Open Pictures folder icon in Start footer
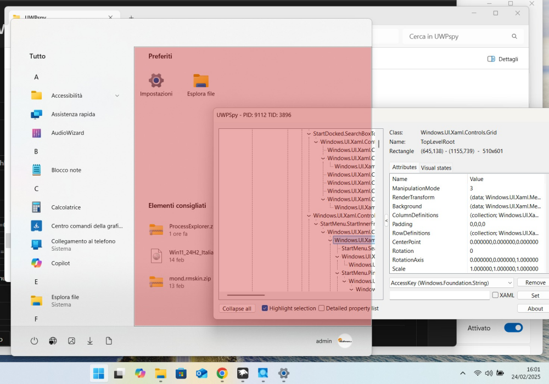549x384 pixels. pos(71,341)
